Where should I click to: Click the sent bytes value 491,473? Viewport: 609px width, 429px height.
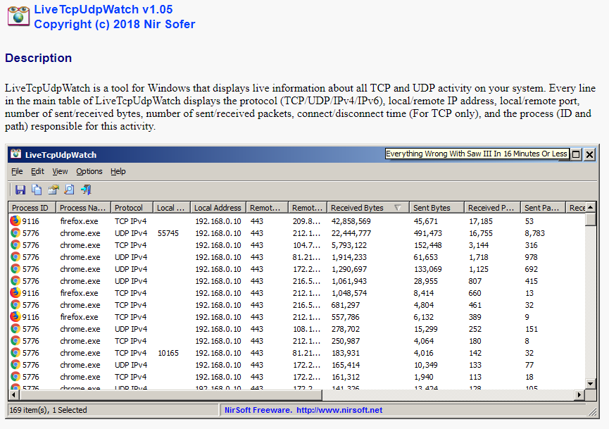[x=427, y=233]
